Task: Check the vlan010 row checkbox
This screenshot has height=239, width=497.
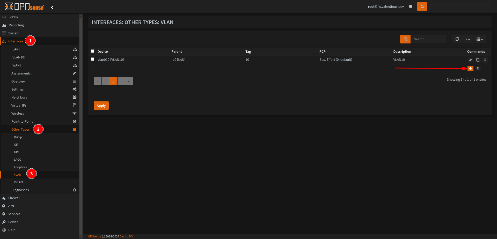Action: (92, 59)
